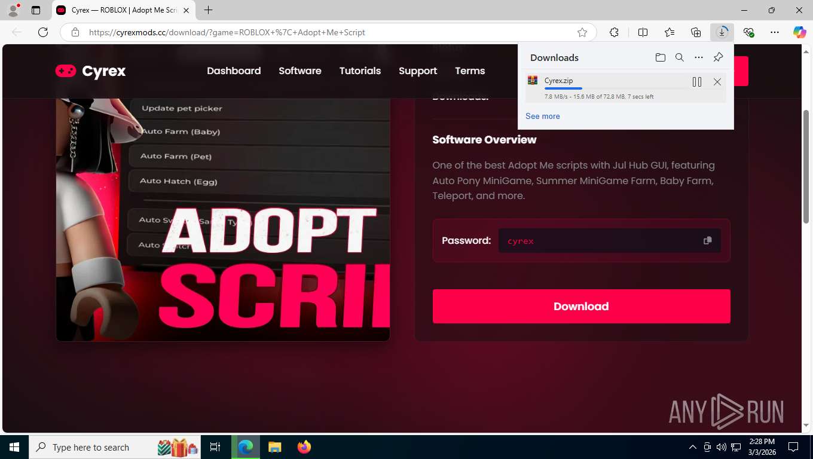Copy the password with copy icon
Image resolution: width=813 pixels, height=459 pixels.
(x=708, y=240)
